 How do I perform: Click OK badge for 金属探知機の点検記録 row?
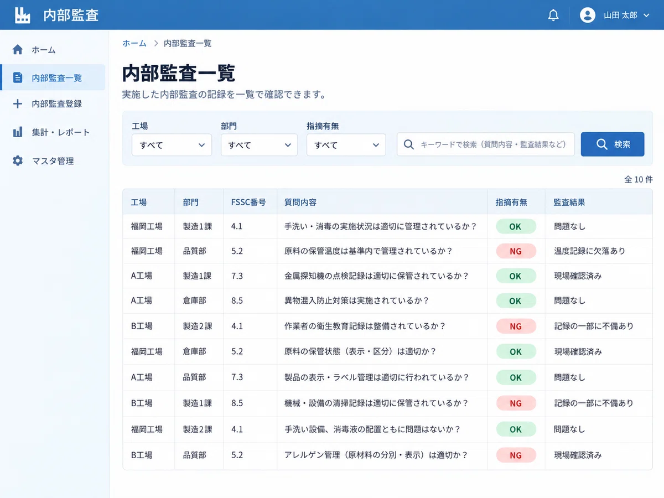(516, 276)
